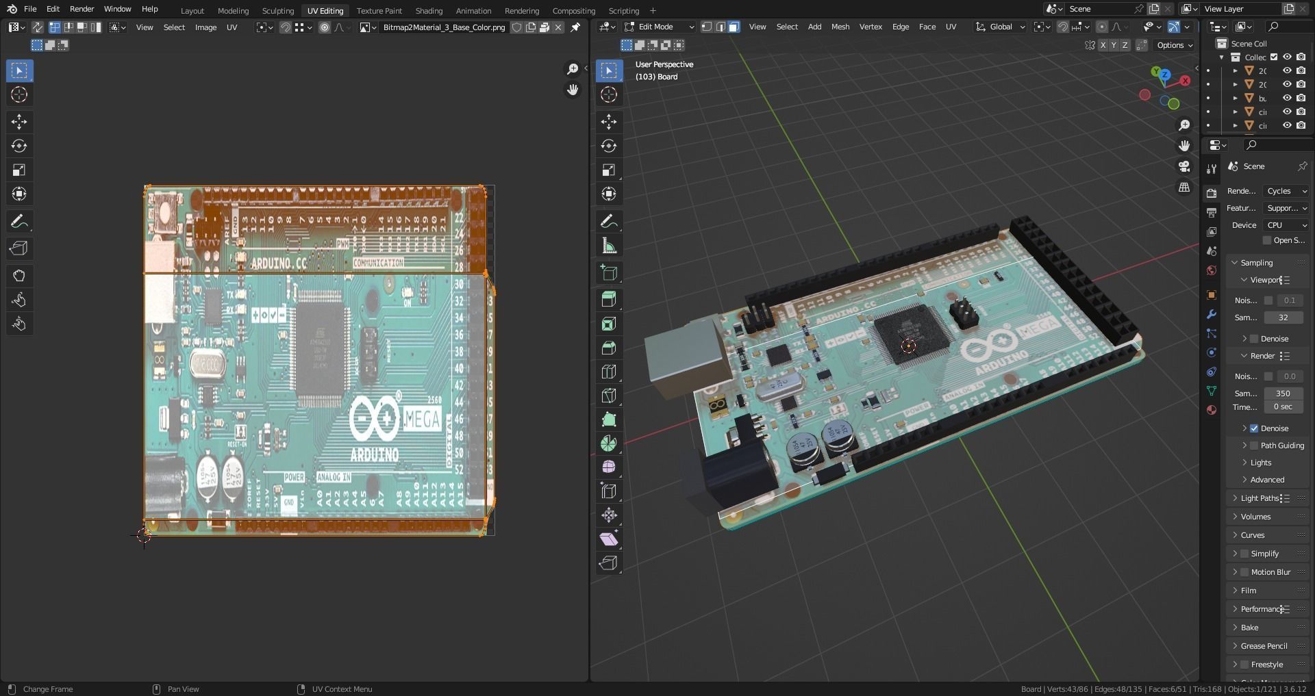Open the Mesh menu in 3D viewport
The height and width of the screenshot is (696, 1315).
[840, 27]
